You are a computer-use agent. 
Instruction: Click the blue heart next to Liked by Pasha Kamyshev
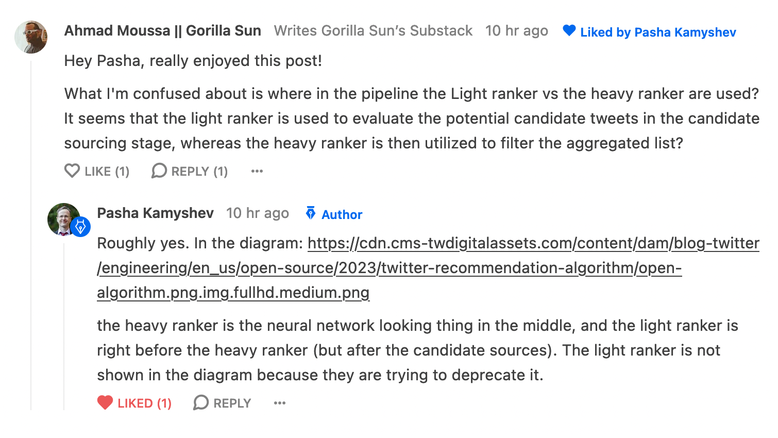click(569, 31)
